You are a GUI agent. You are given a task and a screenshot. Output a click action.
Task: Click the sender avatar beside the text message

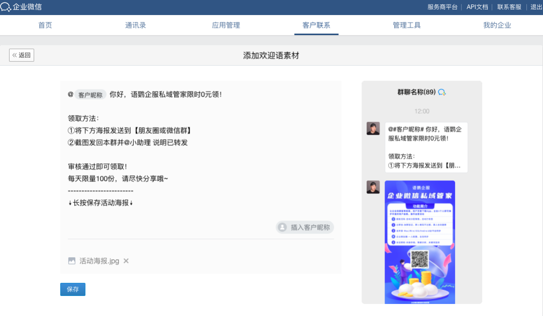click(373, 129)
